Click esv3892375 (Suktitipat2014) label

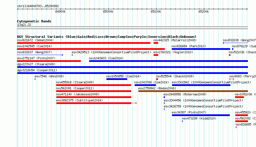click(79, 100)
